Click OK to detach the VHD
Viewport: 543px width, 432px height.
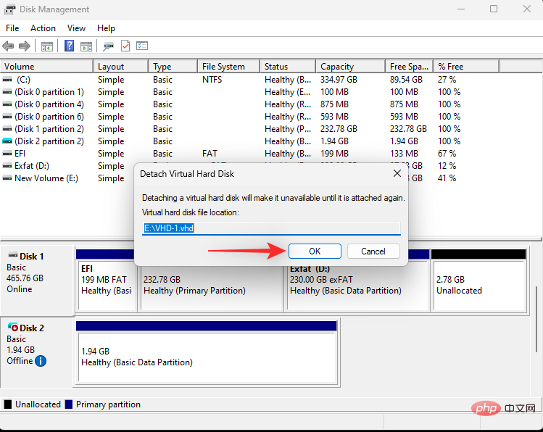[315, 252]
